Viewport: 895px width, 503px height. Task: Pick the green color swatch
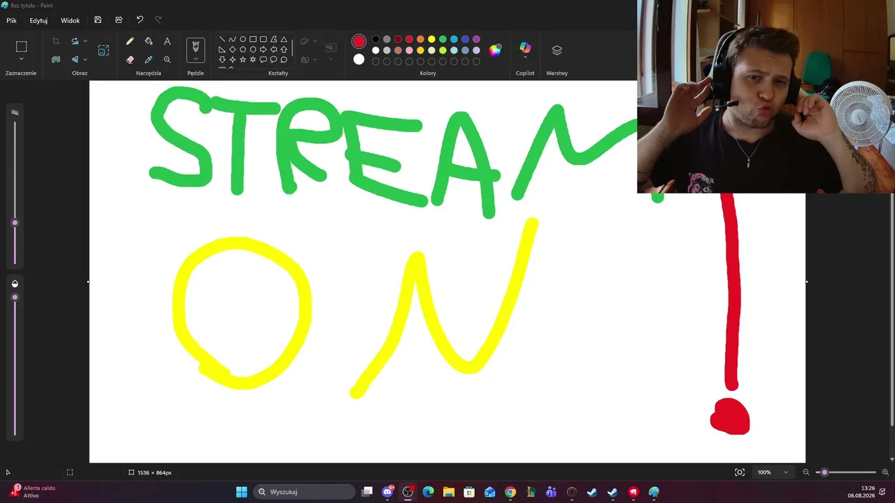pyautogui.click(x=443, y=39)
